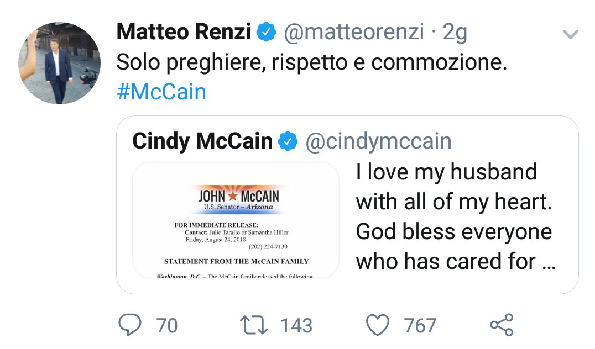This screenshot has width=595, height=349.
Task: Open the share icon menu
Action: [x=502, y=325]
